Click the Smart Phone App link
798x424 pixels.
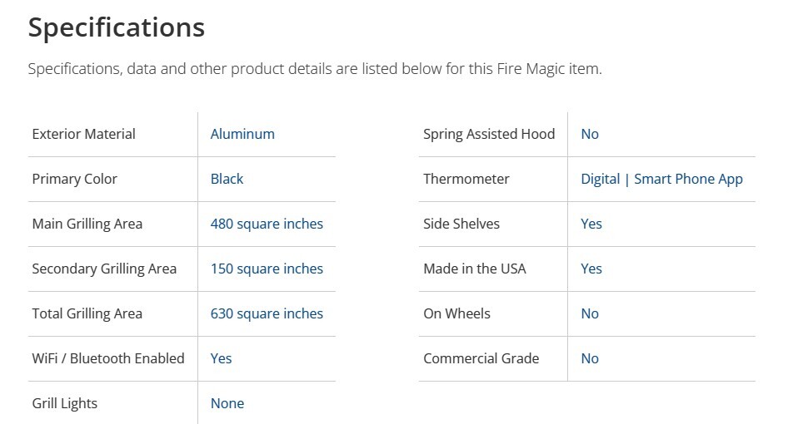[x=688, y=179]
